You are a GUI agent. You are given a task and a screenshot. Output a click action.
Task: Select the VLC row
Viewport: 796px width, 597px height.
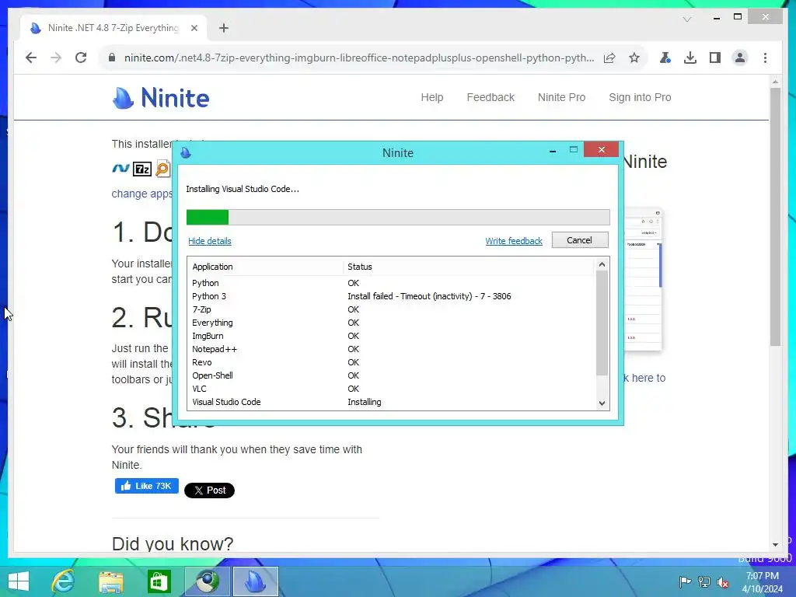pyautogui.click(x=391, y=389)
